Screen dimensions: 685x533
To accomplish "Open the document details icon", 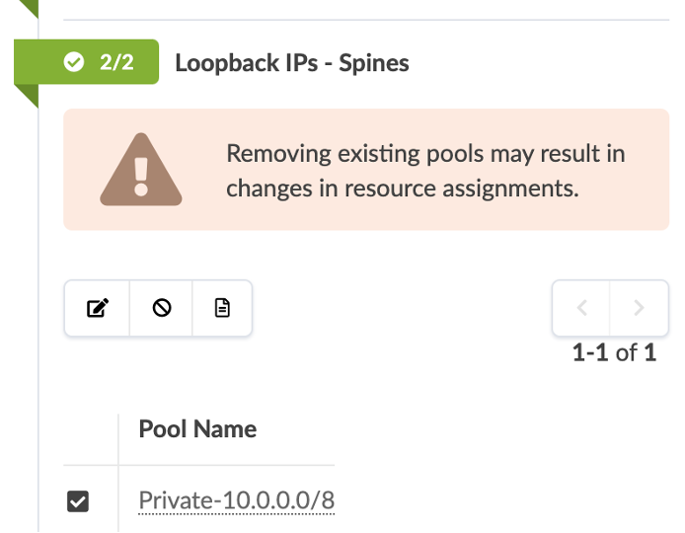I will pyautogui.click(x=222, y=309).
